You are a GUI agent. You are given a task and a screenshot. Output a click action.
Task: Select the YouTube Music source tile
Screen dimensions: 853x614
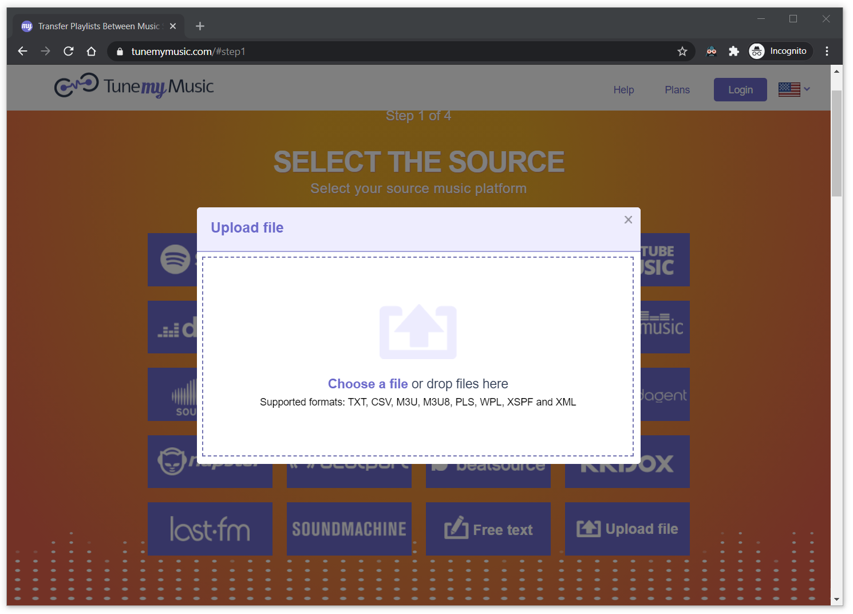665,259
